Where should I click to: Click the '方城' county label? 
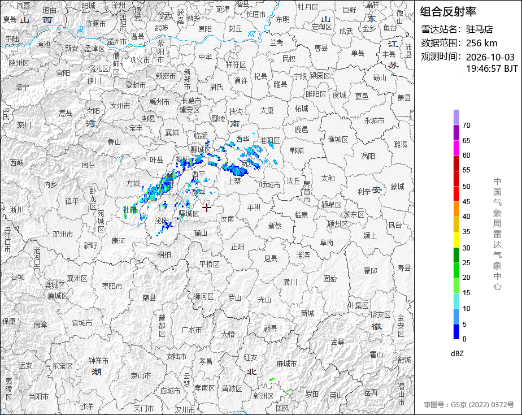133,183
